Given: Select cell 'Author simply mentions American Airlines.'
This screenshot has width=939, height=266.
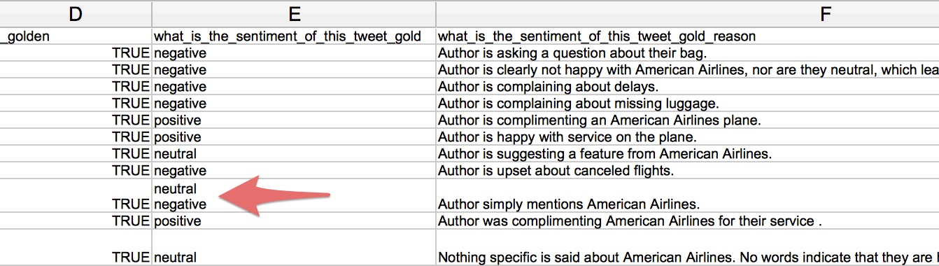Looking at the screenshot, I should pos(687,196).
